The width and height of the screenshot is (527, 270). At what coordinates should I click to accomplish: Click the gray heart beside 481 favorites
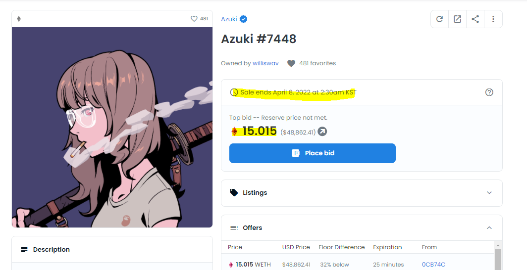(x=291, y=63)
